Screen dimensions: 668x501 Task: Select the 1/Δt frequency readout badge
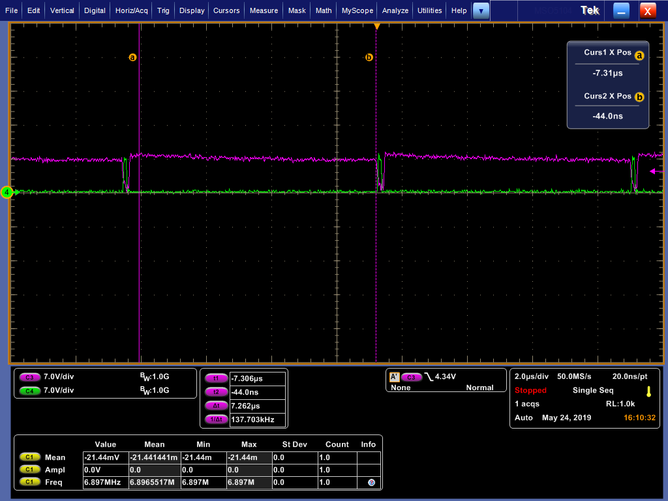point(216,419)
